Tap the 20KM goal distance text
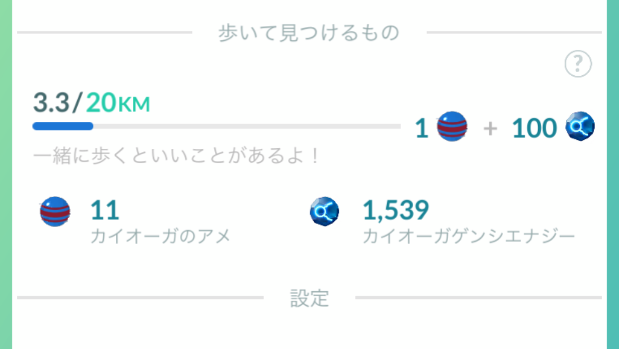 click(117, 102)
